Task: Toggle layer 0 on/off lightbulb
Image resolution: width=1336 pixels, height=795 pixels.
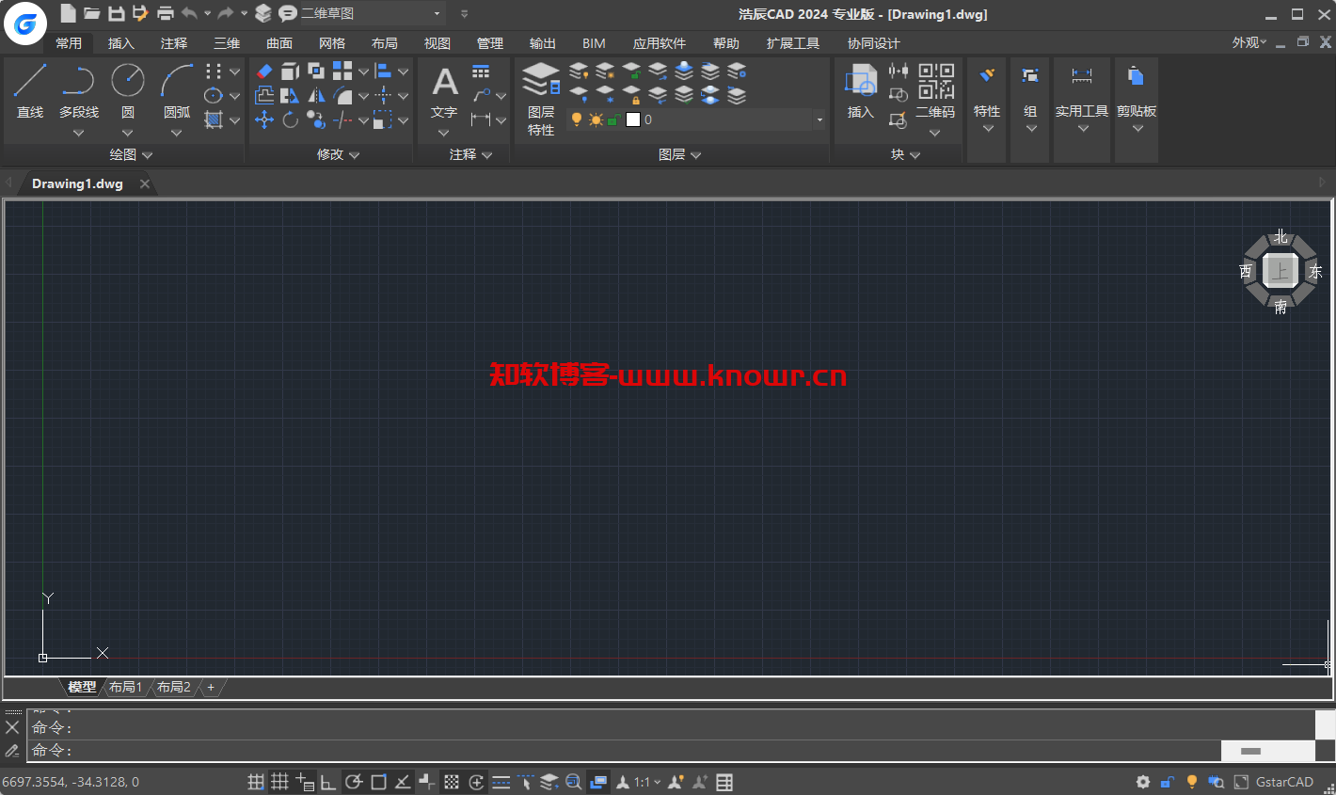Action: [x=577, y=119]
